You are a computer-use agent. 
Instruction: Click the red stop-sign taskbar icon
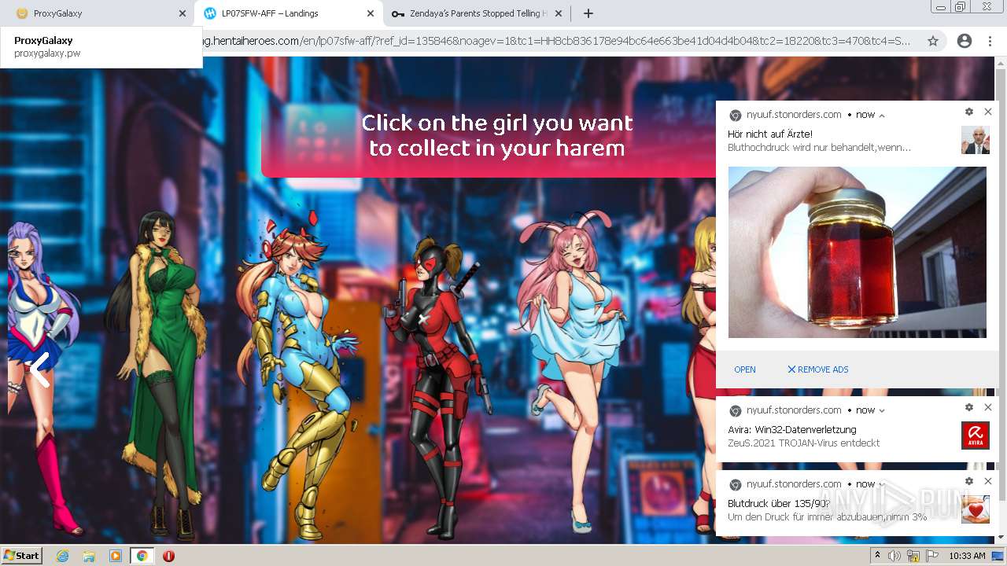click(x=168, y=556)
